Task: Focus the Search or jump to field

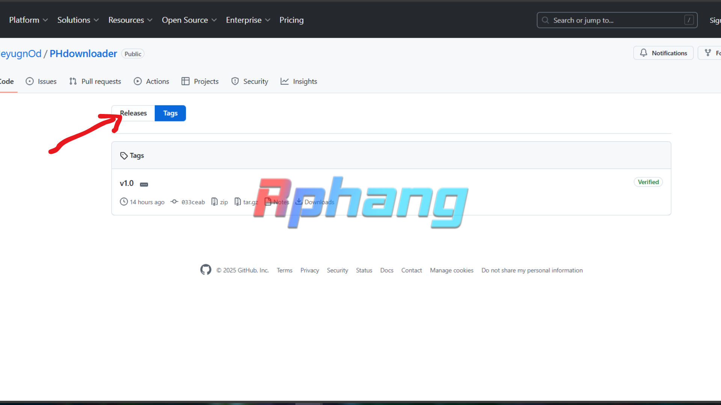Action: click(617, 20)
